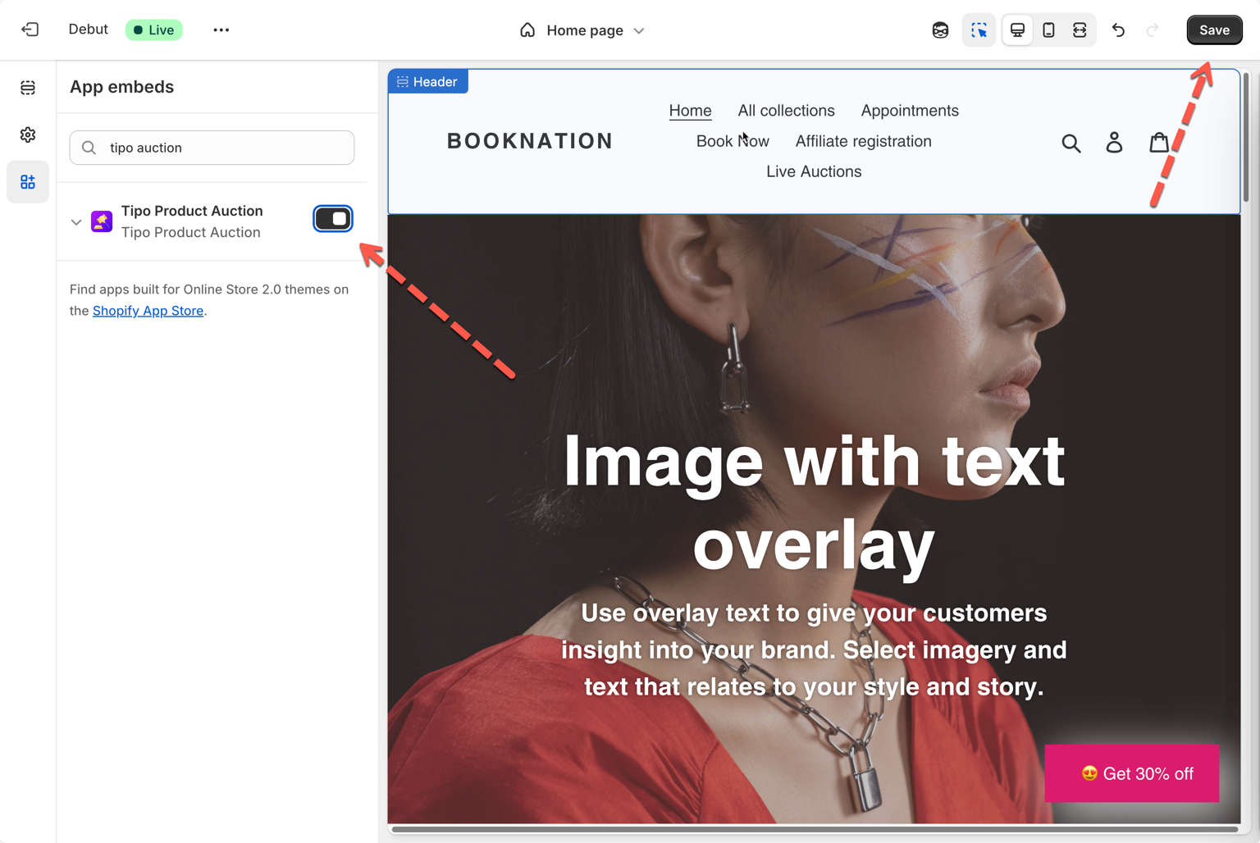Select the App embeds sidebar icon
The image size is (1260, 843).
28,182
